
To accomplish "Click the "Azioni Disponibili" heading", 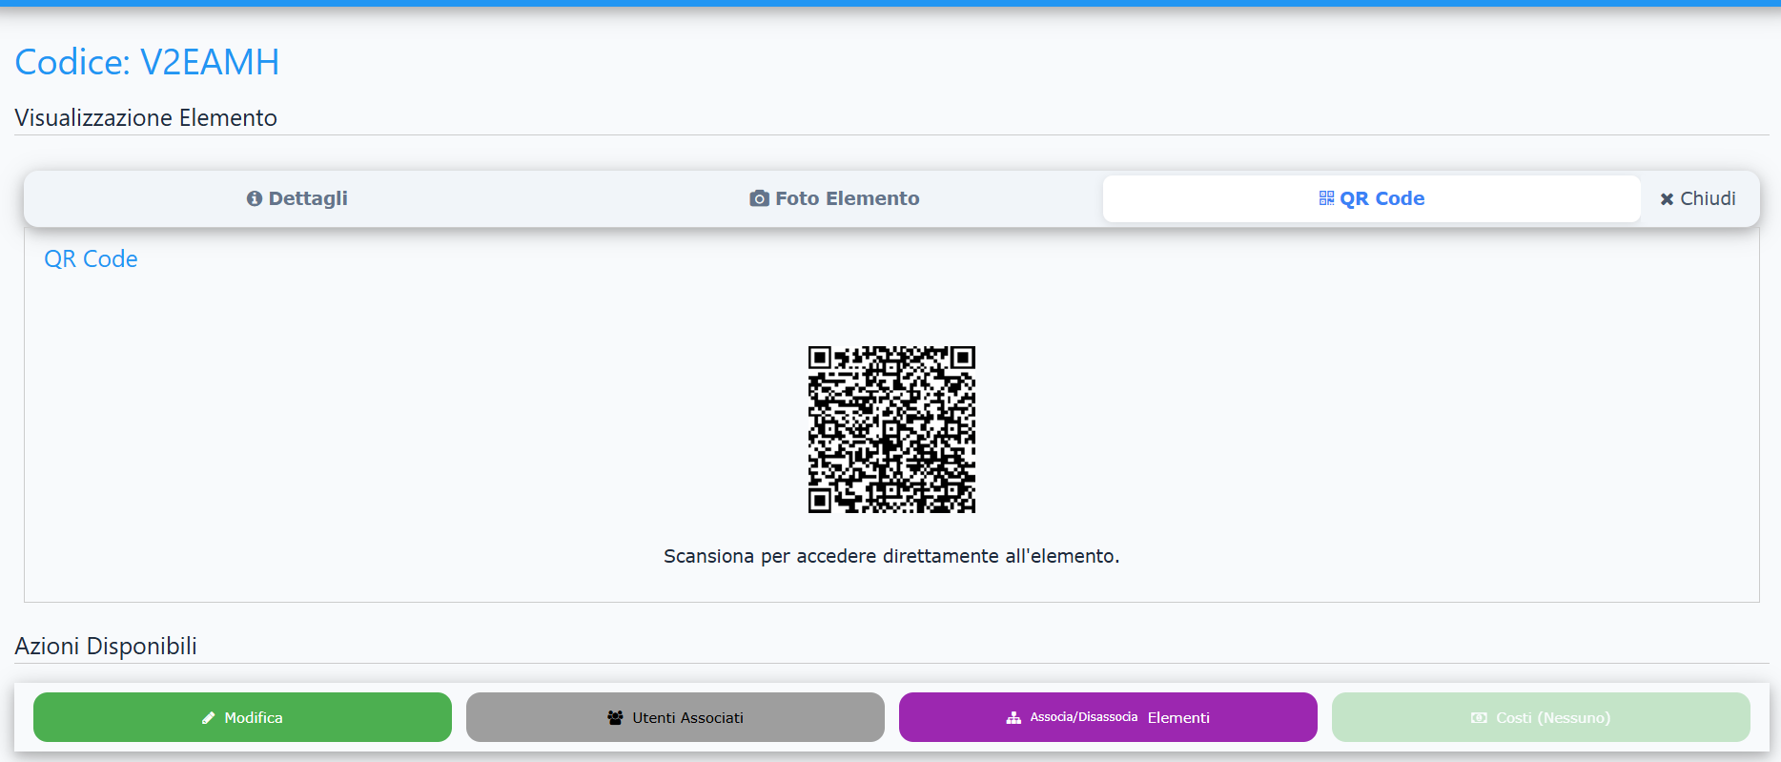I will pos(106,646).
